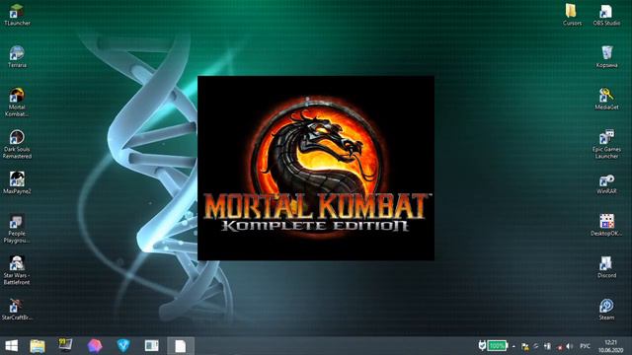Select the Discord desktop shortcut
The width and height of the screenshot is (632, 355).
click(606, 267)
